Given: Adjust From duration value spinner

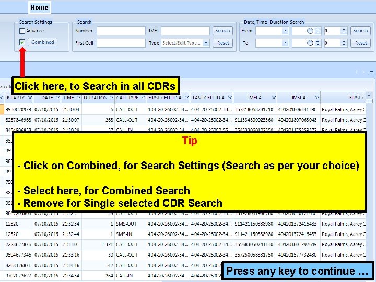Looking at the screenshot, I should tap(344, 31).
